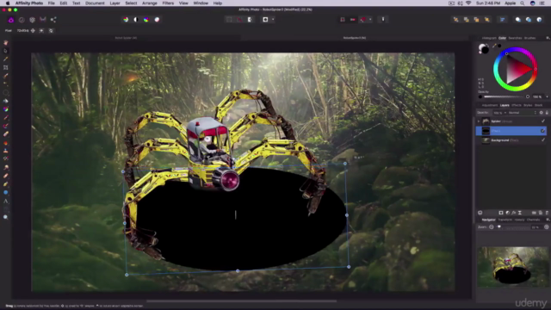
Task: Open the layer blend mode dropdown
Action: pos(523,113)
